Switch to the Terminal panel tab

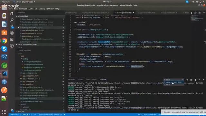103,80
